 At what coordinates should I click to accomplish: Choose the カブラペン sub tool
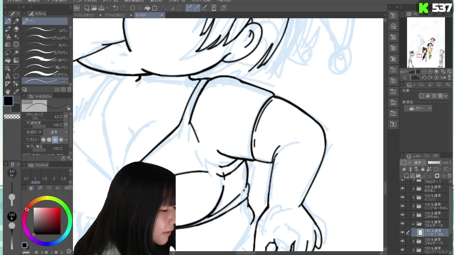[45, 53]
